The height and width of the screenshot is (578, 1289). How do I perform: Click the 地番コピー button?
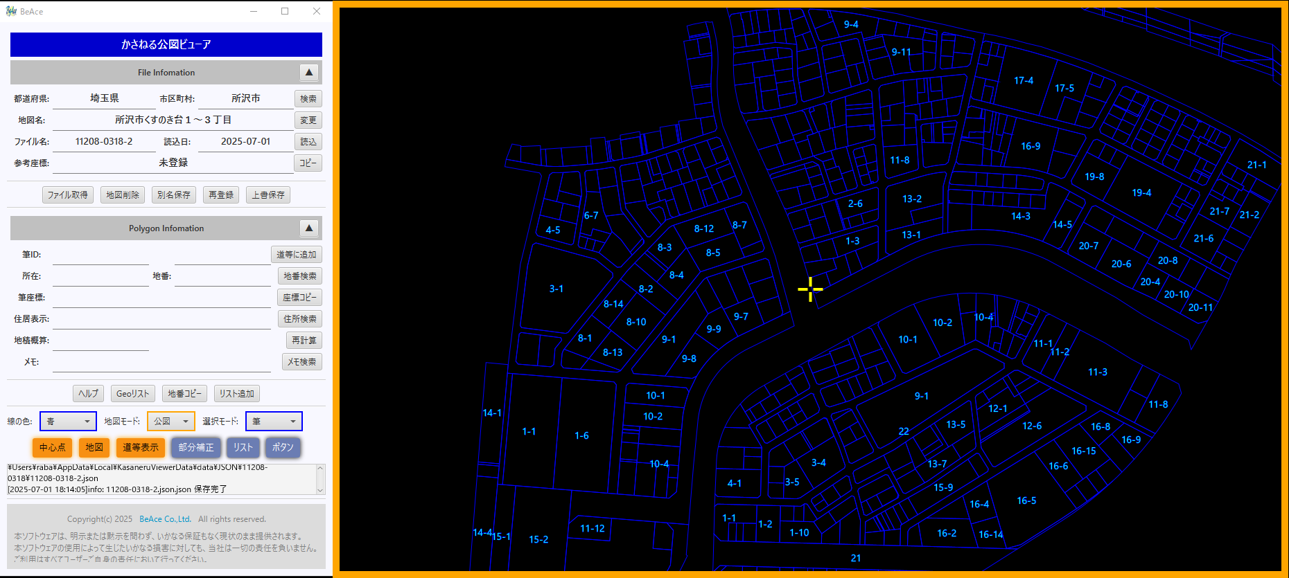(184, 394)
